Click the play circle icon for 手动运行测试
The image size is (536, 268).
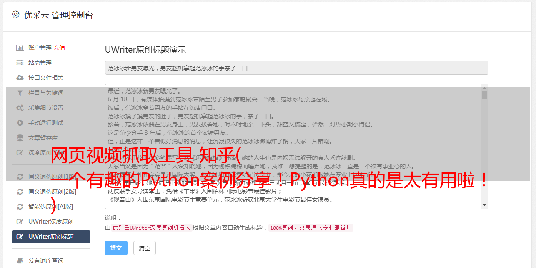click(x=20, y=123)
